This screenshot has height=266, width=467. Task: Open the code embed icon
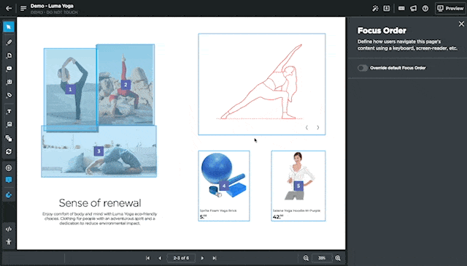9,229
